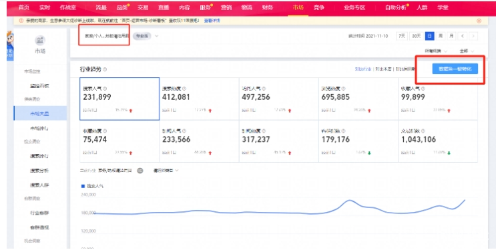This screenshot has width=496, height=250.
Task: Click info icon on the 99,899 card
Action: pyautogui.click(x=423, y=89)
